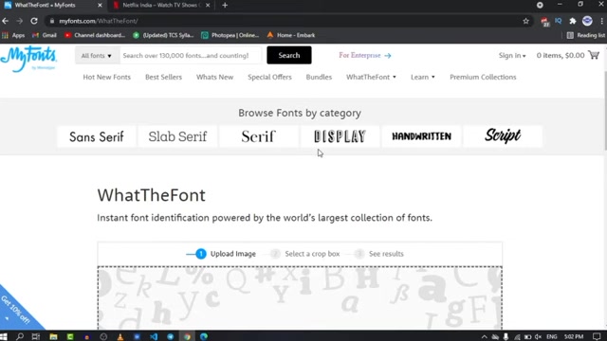Screen dimensions: 607x341
Task: Collapse the Get 10% off banner
Action: click(x=7, y=318)
